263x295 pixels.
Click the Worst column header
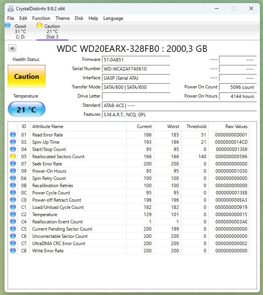167,127
